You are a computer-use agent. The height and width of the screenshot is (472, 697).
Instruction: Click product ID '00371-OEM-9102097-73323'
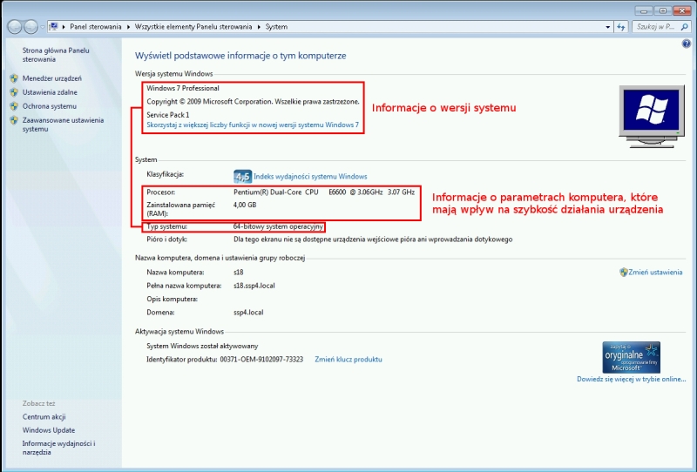click(x=261, y=359)
